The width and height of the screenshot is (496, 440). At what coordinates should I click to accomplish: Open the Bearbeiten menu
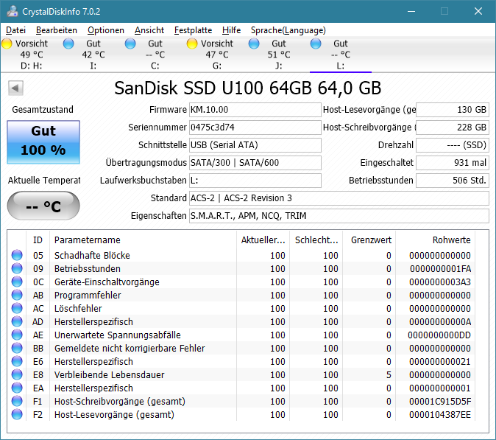pos(57,30)
